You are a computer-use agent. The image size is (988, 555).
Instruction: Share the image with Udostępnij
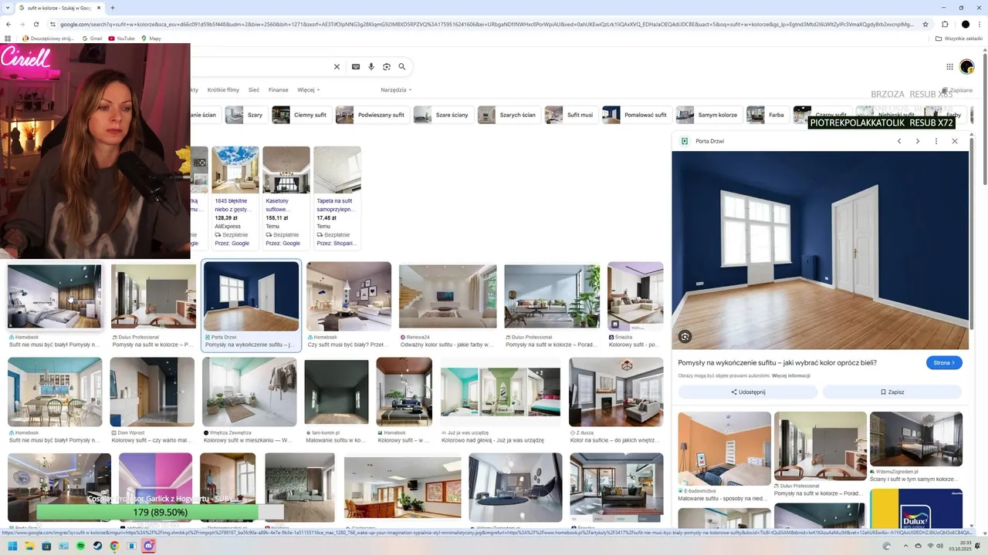(747, 392)
